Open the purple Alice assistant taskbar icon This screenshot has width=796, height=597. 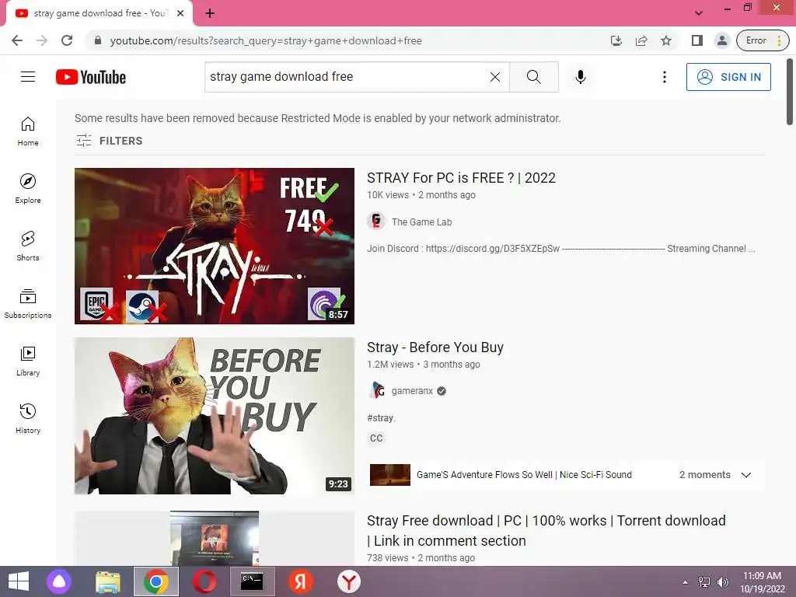(59, 581)
